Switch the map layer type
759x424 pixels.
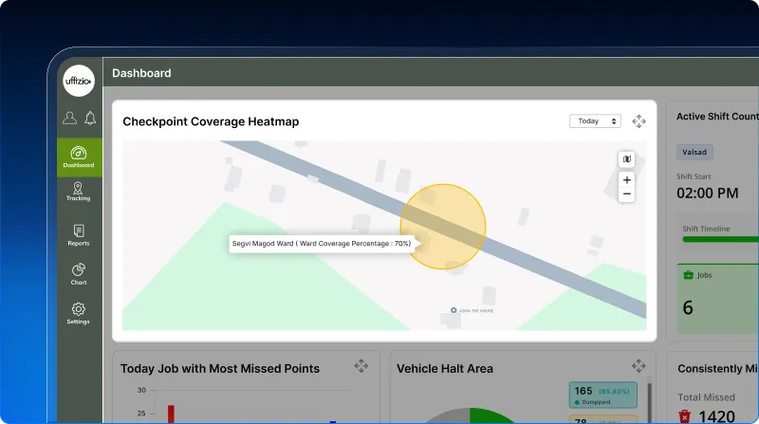pyautogui.click(x=627, y=159)
